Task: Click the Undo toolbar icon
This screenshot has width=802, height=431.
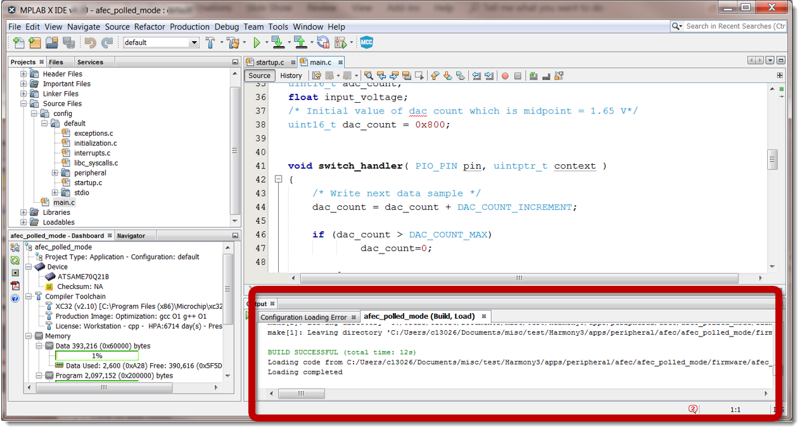Action: pos(90,42)
